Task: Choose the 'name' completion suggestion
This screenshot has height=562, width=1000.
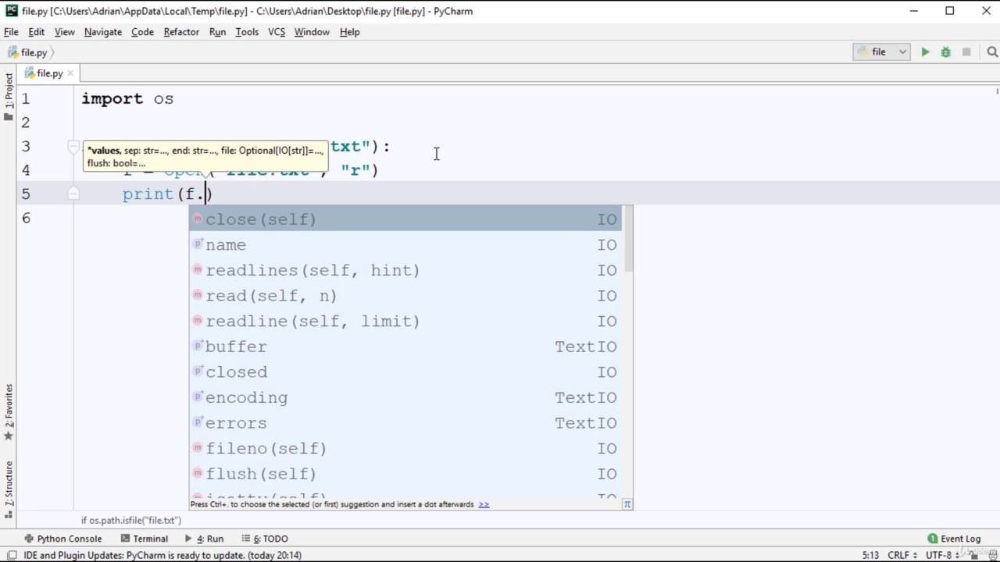Action: (405, 245)
